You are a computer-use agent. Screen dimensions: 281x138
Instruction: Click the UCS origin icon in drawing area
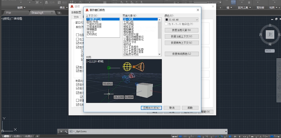pos(2,131)
